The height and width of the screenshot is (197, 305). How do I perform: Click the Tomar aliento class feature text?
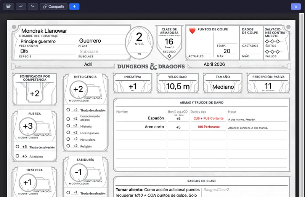click(157, 192)
